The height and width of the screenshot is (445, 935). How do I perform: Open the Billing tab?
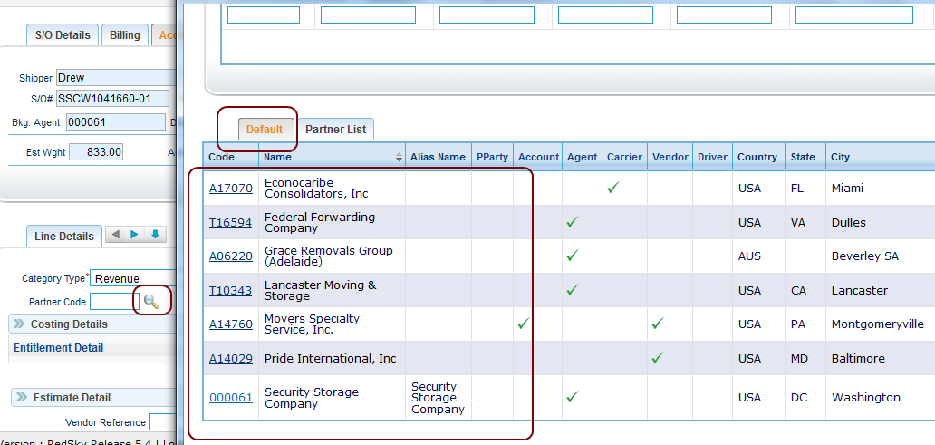[125, 35]
